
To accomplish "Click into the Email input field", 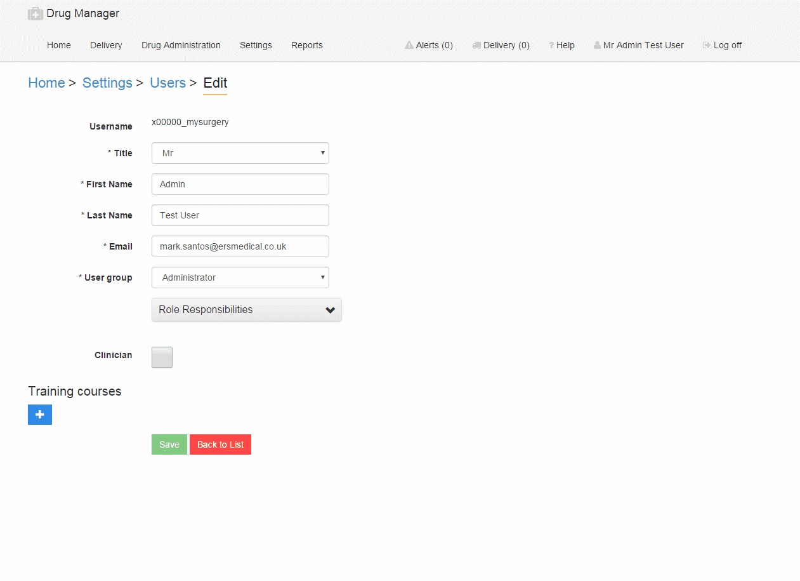I will tap(240, 246).
